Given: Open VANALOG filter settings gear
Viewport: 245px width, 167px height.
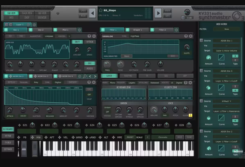Looking at the screenshot, I should click(x=191, y=36).
